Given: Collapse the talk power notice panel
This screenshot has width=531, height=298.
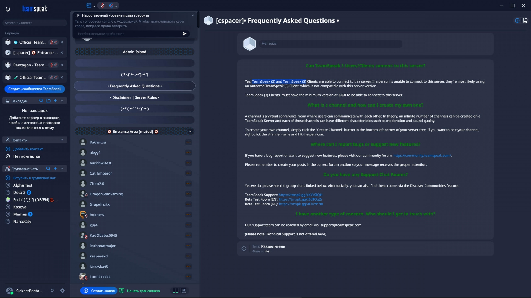Looking at the screenshot, I should tap(193, 15).
